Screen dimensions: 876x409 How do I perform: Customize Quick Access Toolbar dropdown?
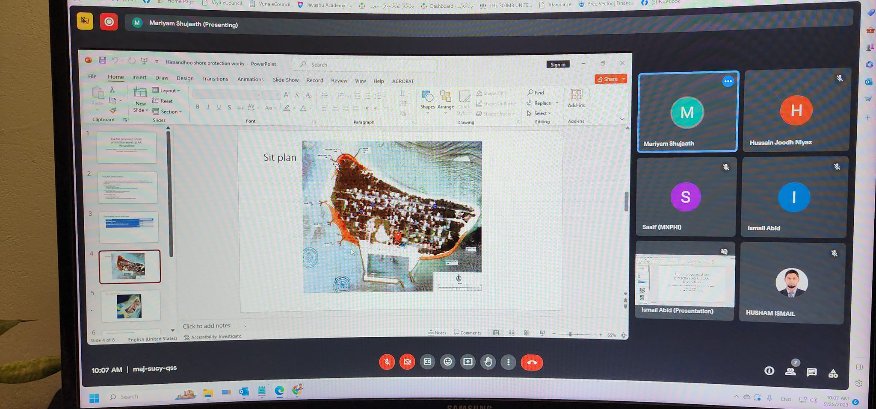[157, 62]
